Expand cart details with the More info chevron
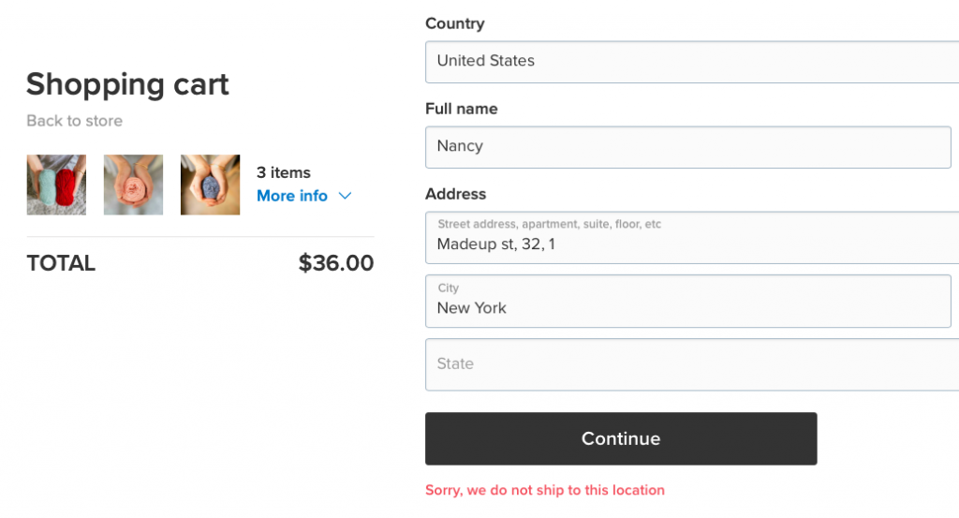The height and width of the screenshot is (518, 959). pyautogui.click(x=345, y=197)
